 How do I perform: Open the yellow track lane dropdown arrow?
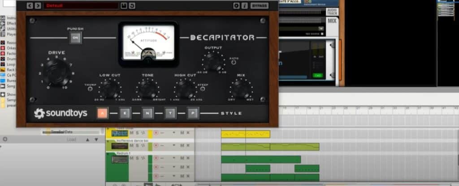point(173,133)
